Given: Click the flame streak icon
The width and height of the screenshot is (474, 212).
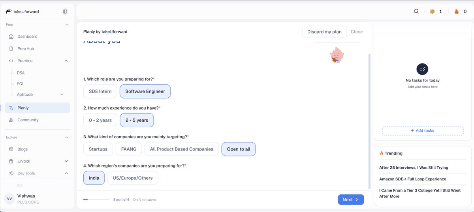Looking at the screenshot, I should [x=457, y=11].
